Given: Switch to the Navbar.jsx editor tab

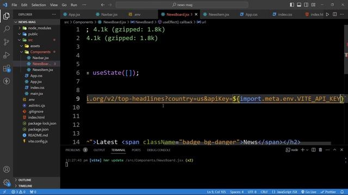Looking at the screenshot, I should [x=109, y=15].
